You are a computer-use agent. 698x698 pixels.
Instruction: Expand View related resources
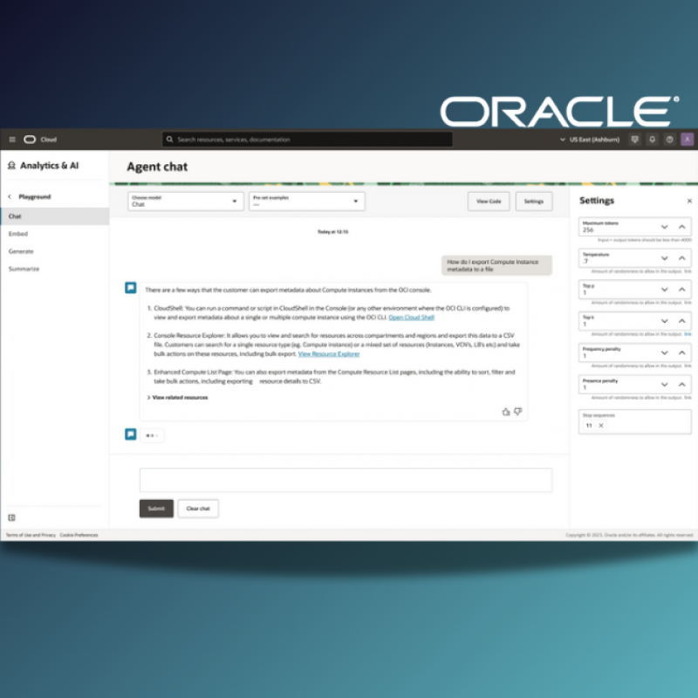pyautogui.click(x=178, y=397)
